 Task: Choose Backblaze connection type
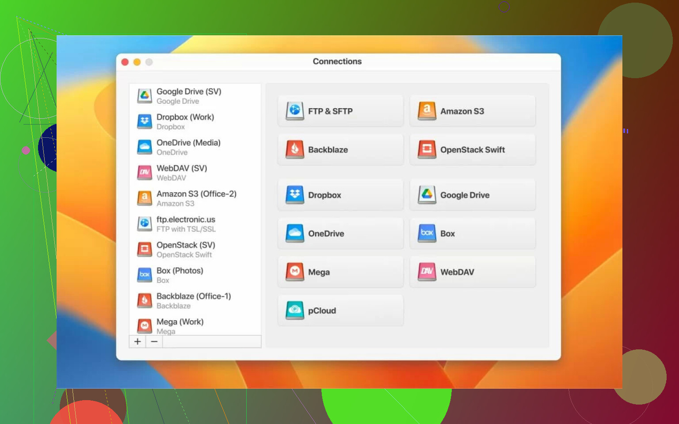click(340, 149)
